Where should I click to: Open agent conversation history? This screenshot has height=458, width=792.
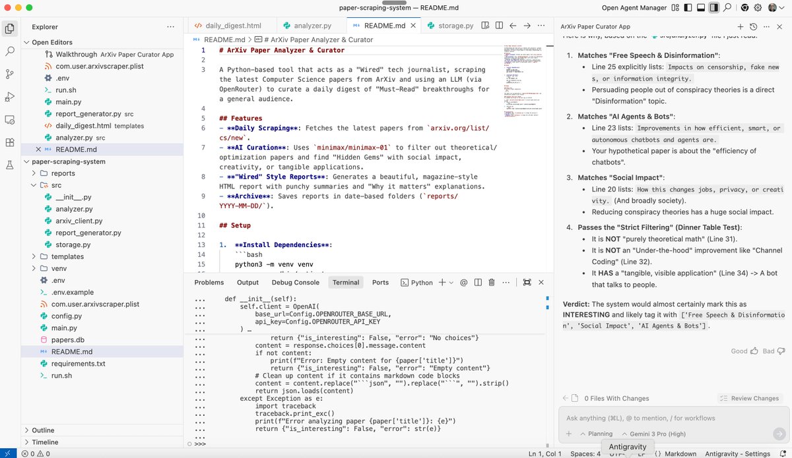(754, 26)
